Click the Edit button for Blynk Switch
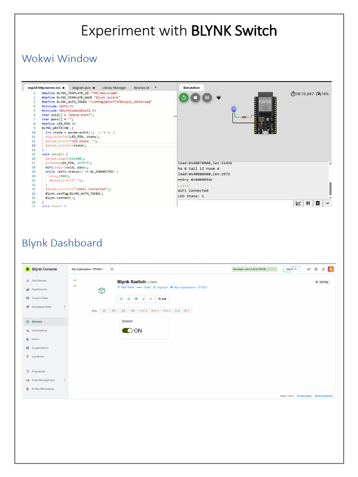This screenshot has width=358, height=477. (x=162, y=299)
